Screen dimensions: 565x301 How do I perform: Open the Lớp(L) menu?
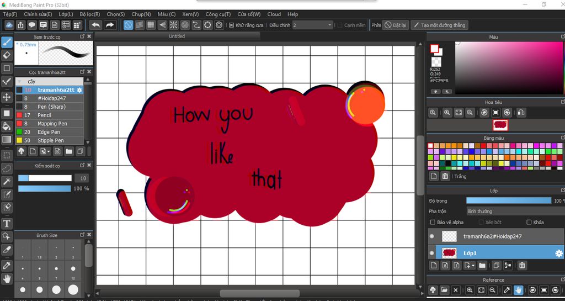point(66,14)
